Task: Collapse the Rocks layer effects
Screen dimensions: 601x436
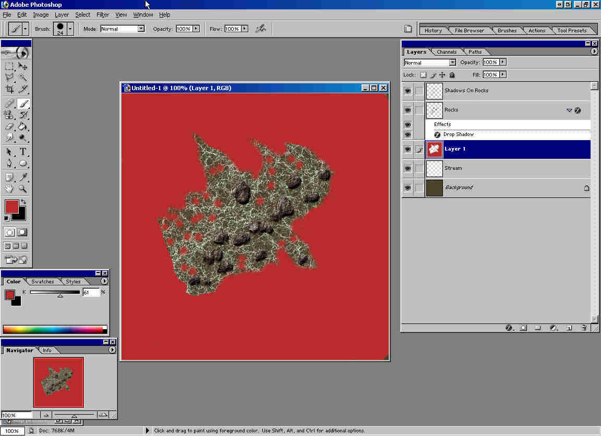Action: tap(569, 110)
